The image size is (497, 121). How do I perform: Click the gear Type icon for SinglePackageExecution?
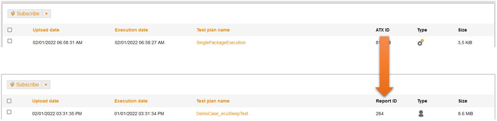click(420, 43)
